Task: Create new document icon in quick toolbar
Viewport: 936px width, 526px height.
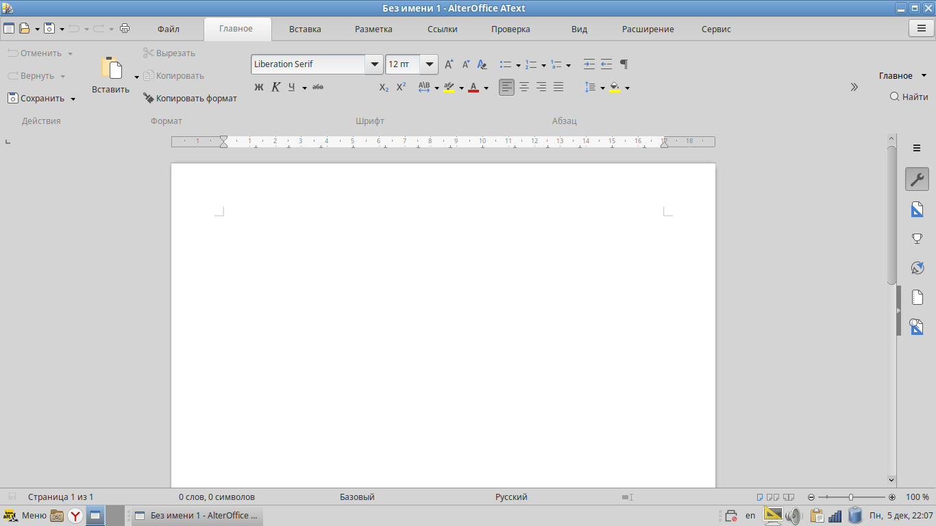Action: pos(9,29)
